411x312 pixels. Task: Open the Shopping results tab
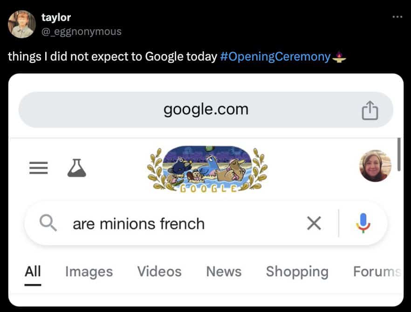tap(297, 271)
